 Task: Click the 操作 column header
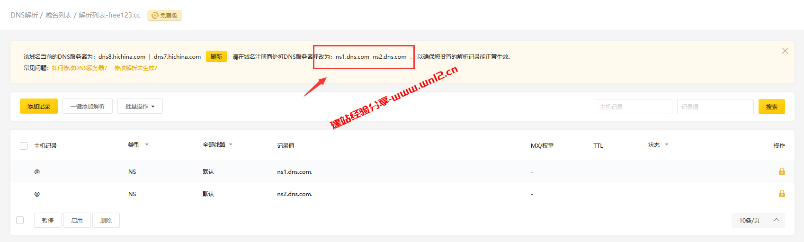click(779, 146)
